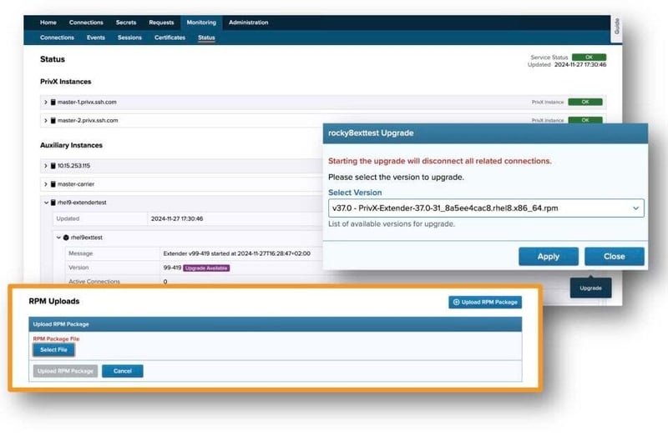The height and width of the screenshot is (441, 668).
Task: Click the Upgrade Available badge
Action: tap(206, 268)
